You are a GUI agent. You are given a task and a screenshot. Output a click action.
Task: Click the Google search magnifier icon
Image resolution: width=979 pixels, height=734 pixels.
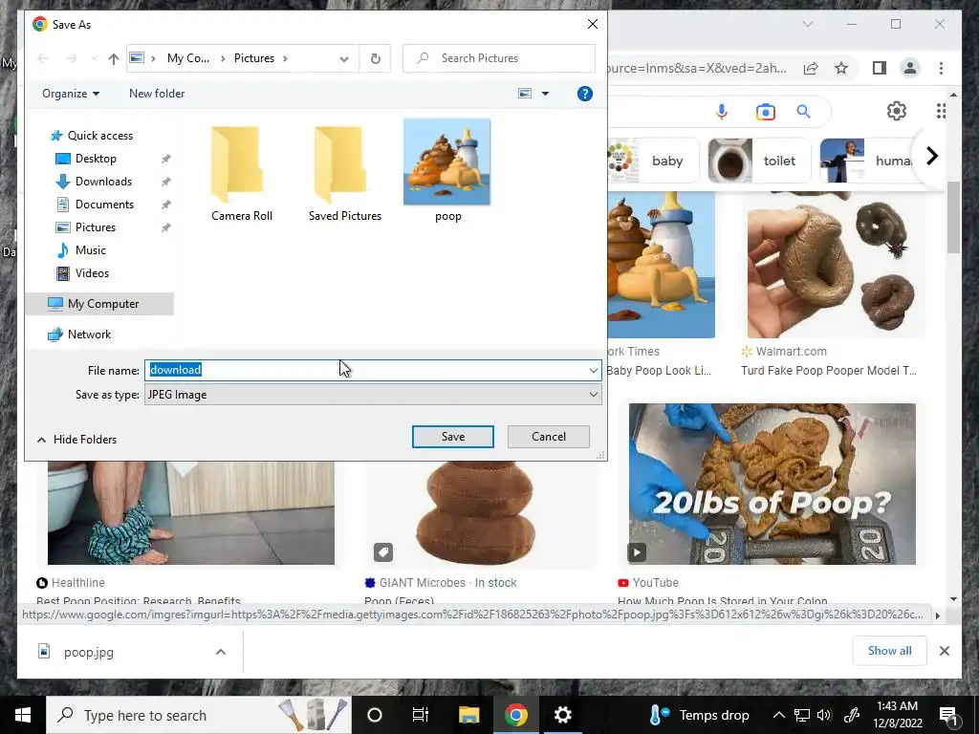[x=803, y=112]
